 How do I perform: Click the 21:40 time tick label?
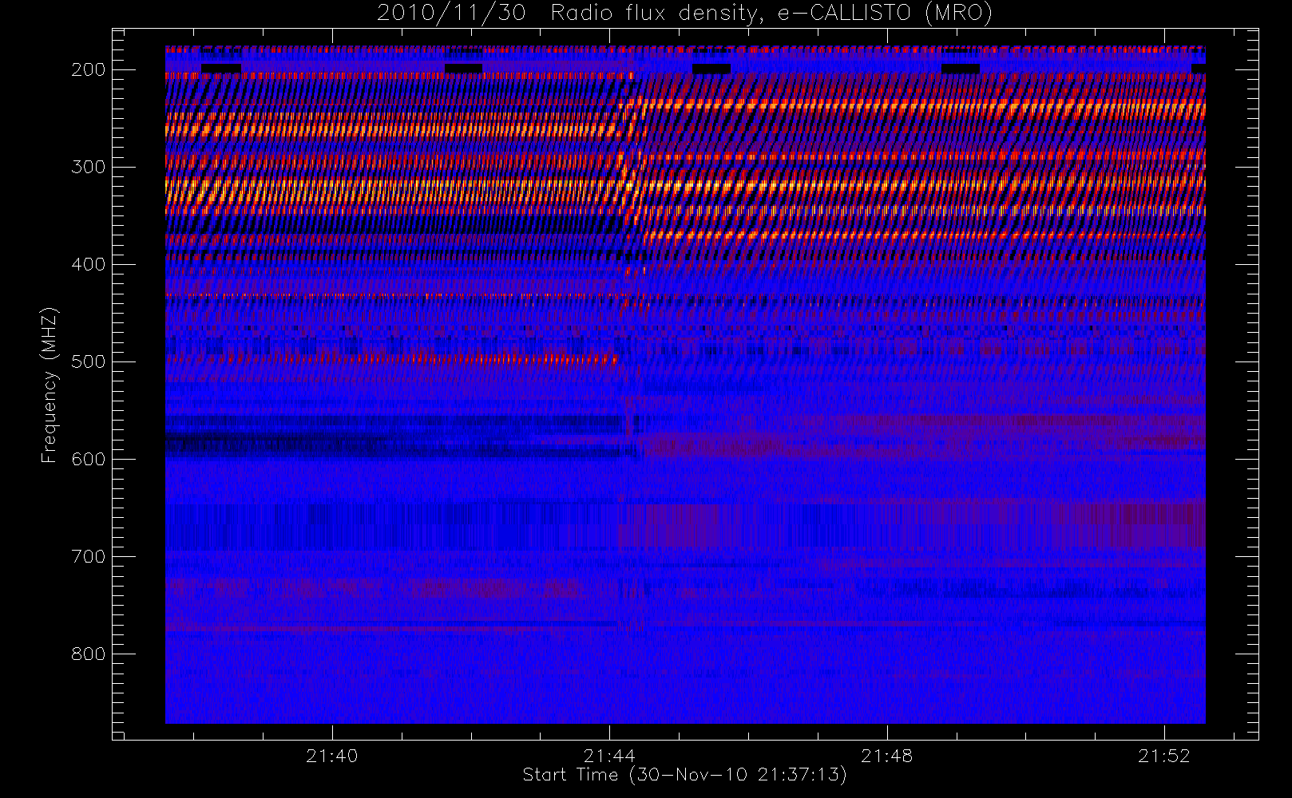click(331, 756)
